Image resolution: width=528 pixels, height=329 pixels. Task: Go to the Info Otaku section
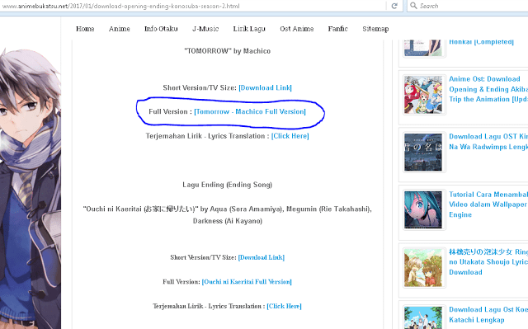[x=161, y=29]
